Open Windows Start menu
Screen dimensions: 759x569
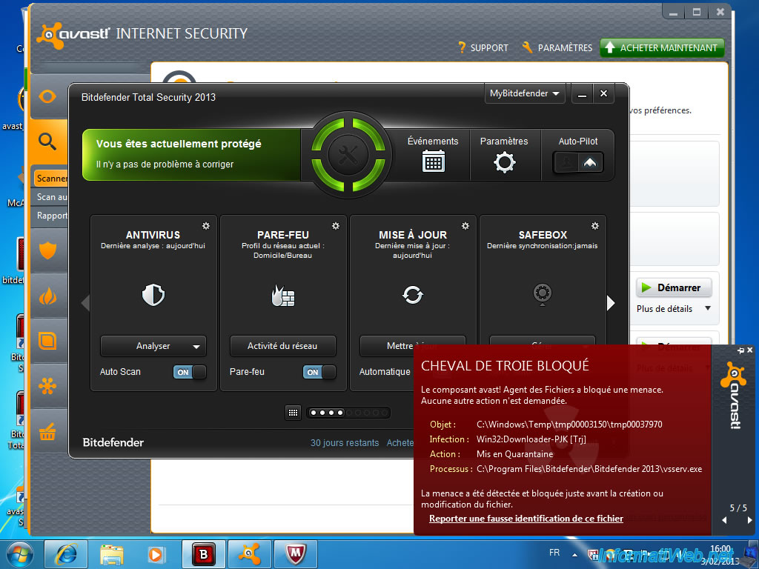[19, 554]
